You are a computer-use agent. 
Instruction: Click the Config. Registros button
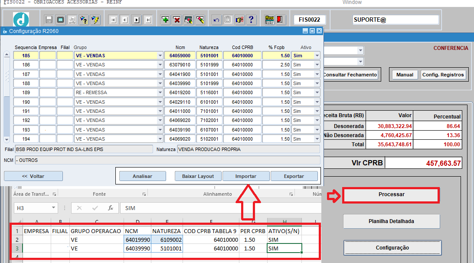coord(443,75)
